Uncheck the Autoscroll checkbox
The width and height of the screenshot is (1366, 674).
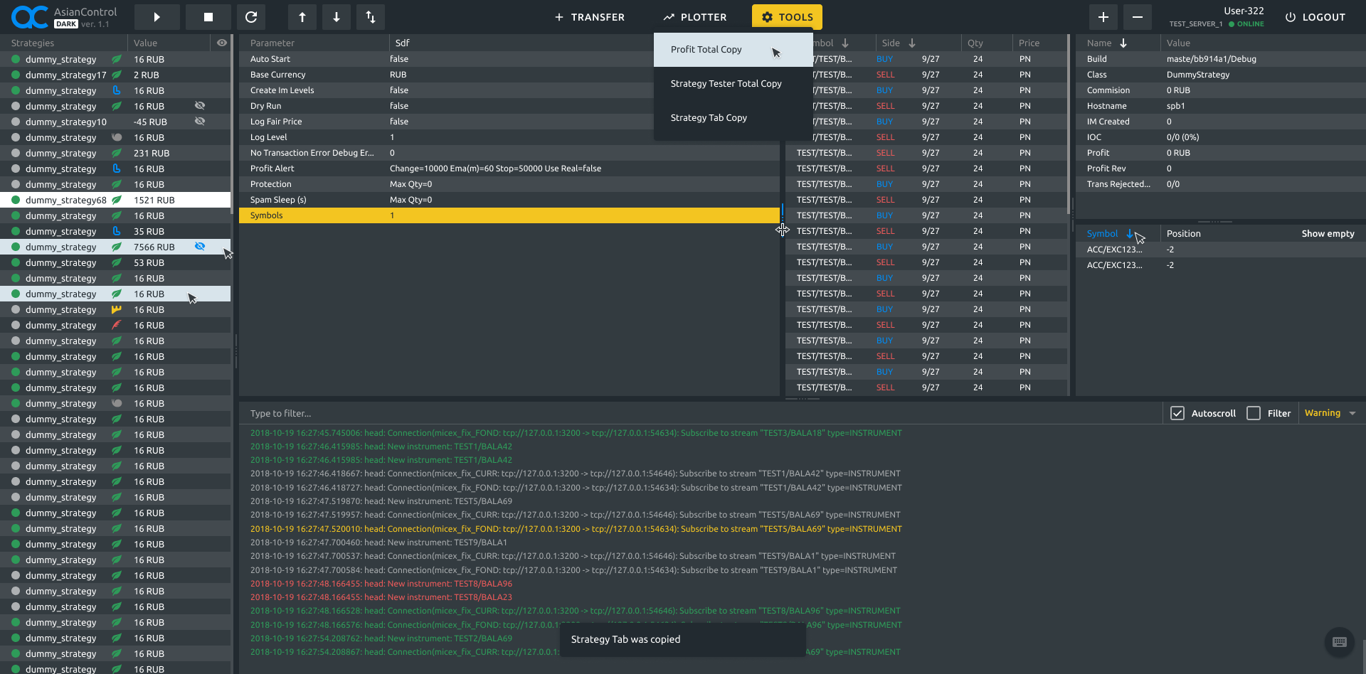tap(1177, 413)
